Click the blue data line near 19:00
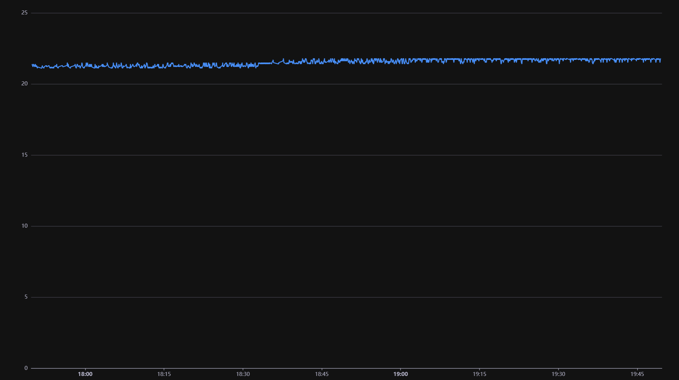 point(401,61)
